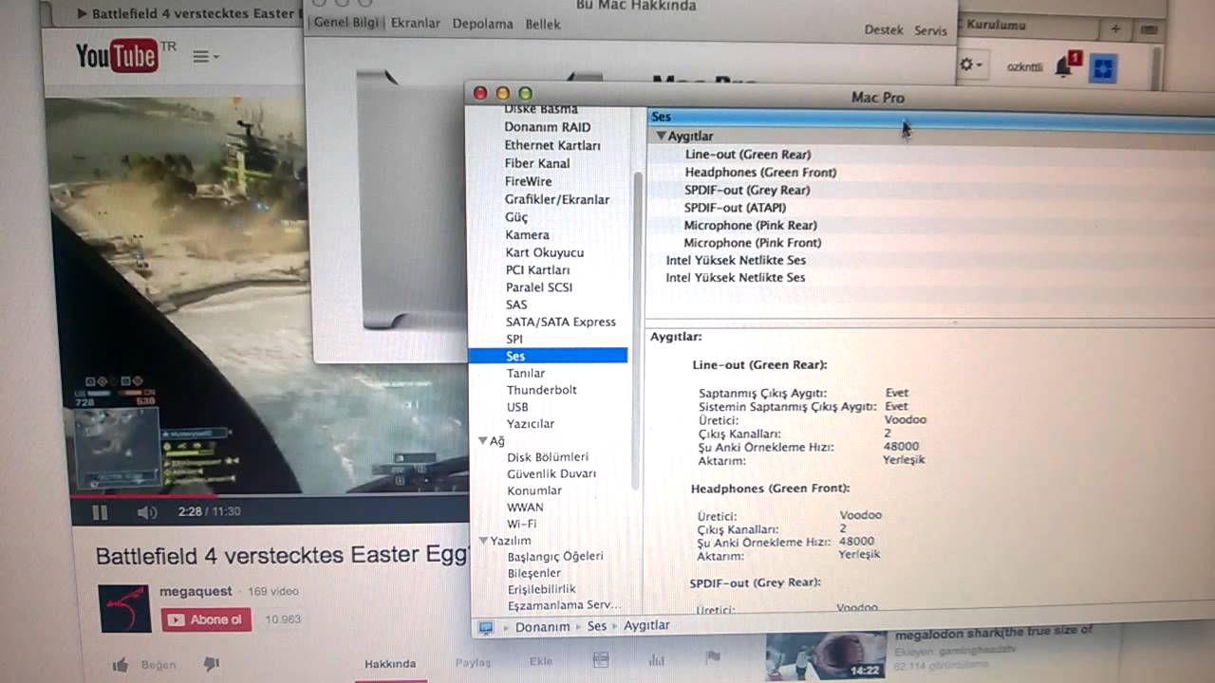1215x683 pixels.
Task: Collapse the Ağ section in sidebar
Action: pyautogui.click(x=483, y=441)
